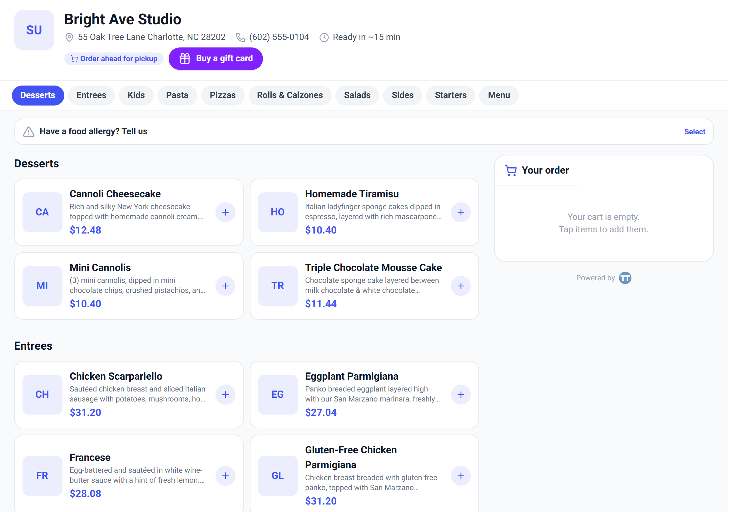Click the $12.48 price of Cannoli Cheesecake
The width and height of the screenshot is (737, 512).
pyautogui.click(x=85, y=230)
